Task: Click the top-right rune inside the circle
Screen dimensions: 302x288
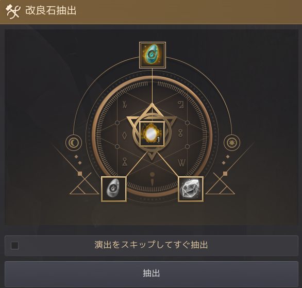Action: (x=181, y=105)
